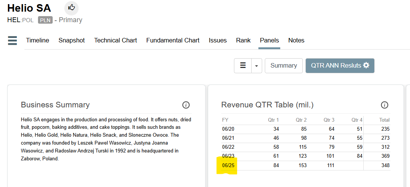410x187 pixels.
Task: Click the panel list layout icon
Action: tap(243, 66)
